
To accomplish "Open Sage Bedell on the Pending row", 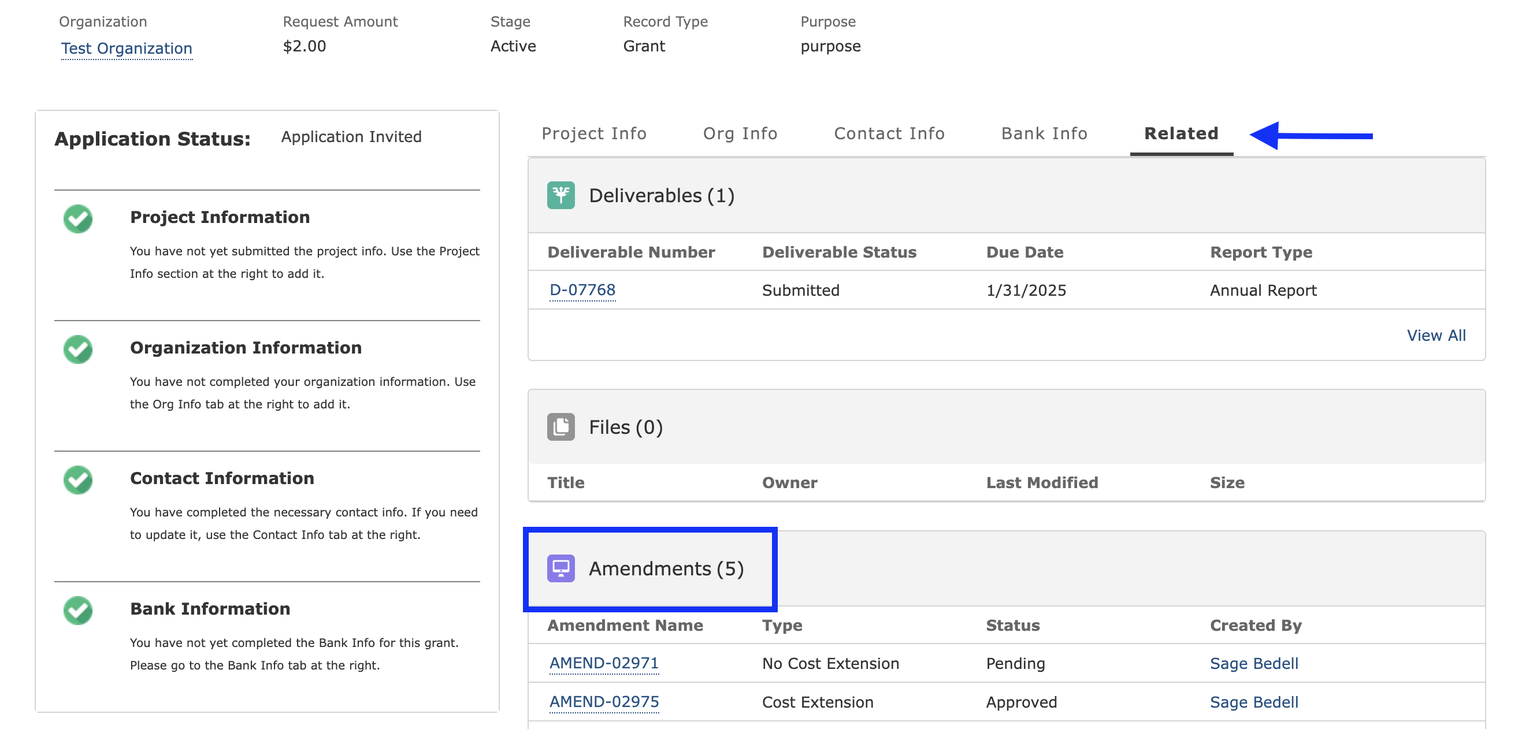I will click(1254, 663).
